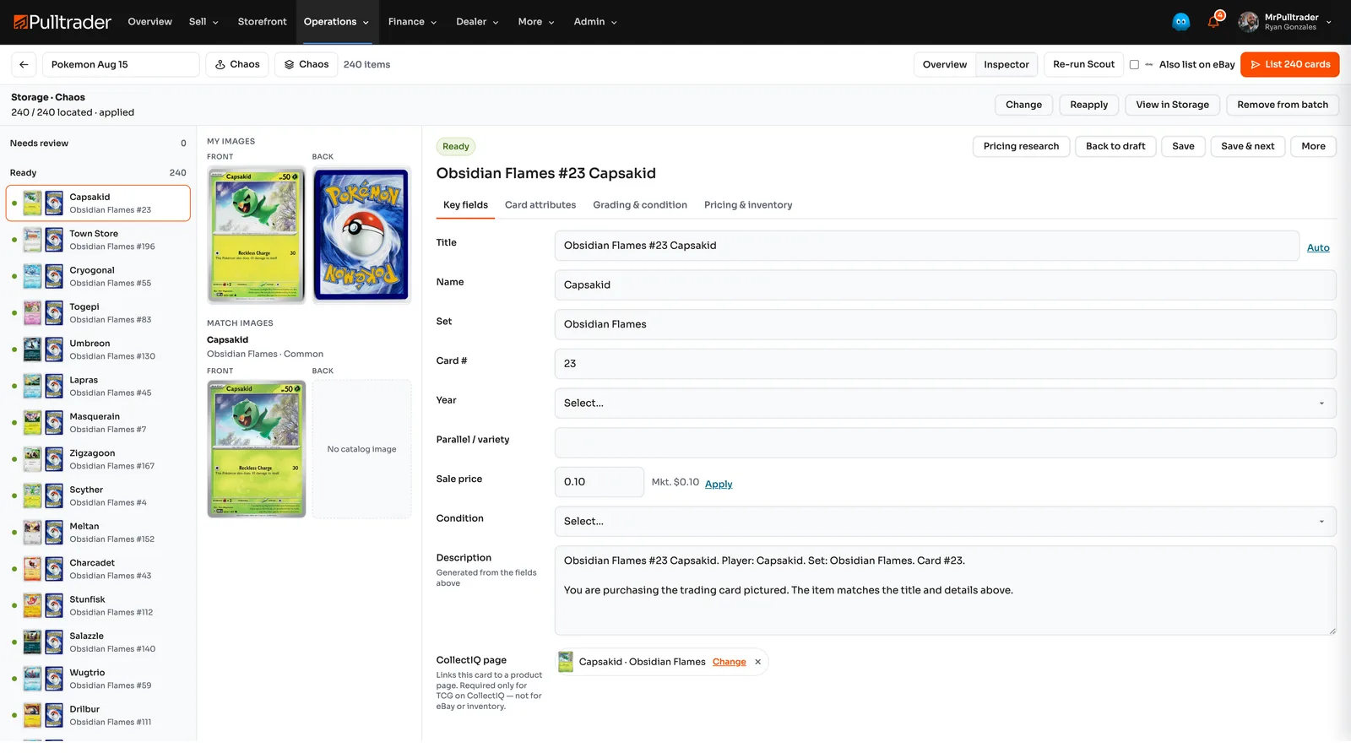Screen dimensions: 1351x753
Task: Open the Admin dropdown menu
Action: point(595,22)
